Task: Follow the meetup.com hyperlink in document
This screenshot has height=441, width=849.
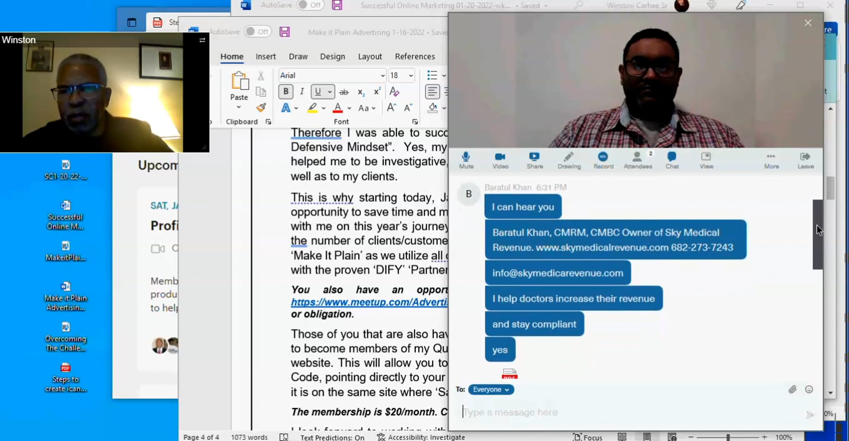Action: click(369, 302)
